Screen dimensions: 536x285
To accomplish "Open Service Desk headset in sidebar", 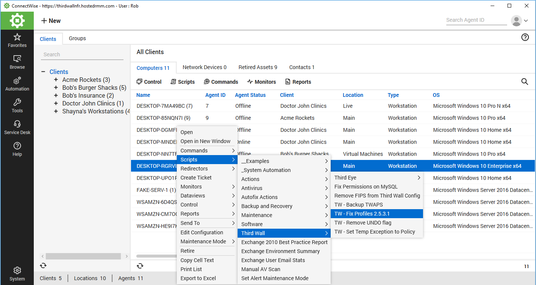I will click(x=17, y=128).
